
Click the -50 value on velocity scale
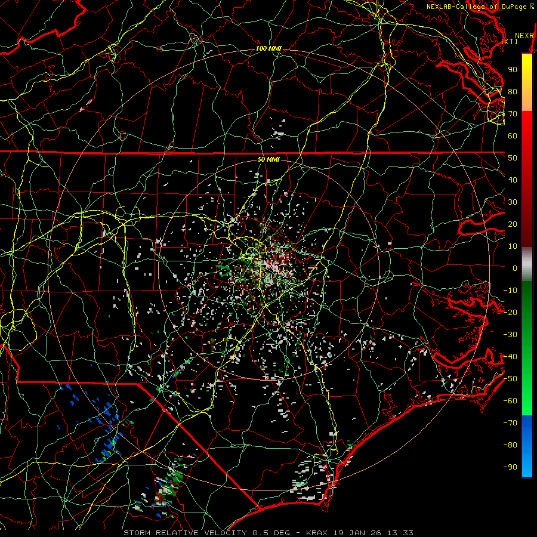coord(510,379)
